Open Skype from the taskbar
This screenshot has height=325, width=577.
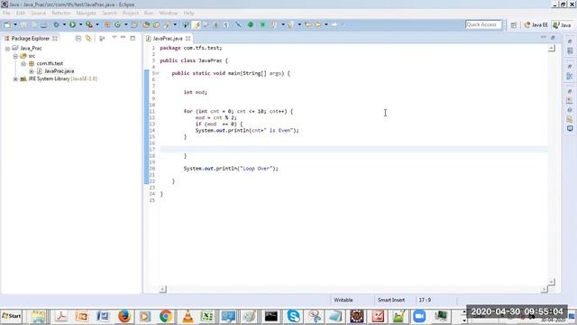pyautogui.click(x=293, y=316)
